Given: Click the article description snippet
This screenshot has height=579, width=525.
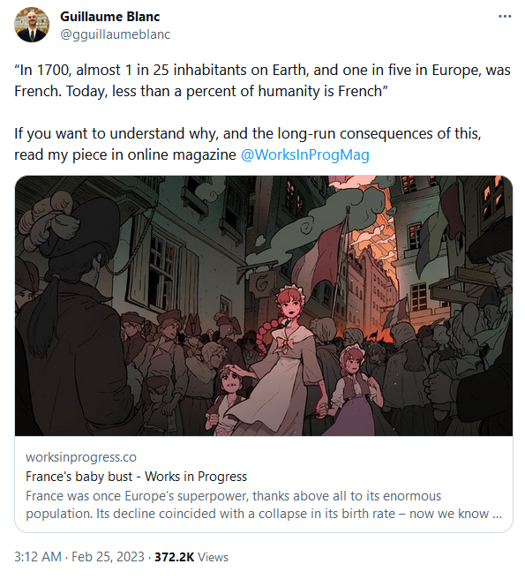Looking at the screenshot, I should point(264,505).
